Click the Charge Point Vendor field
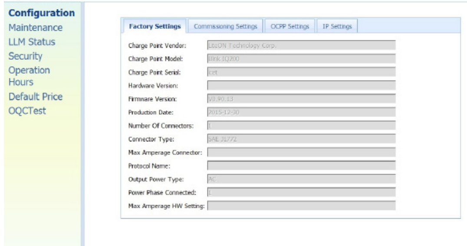Screen dimensions: 467x246 point(301,45)
